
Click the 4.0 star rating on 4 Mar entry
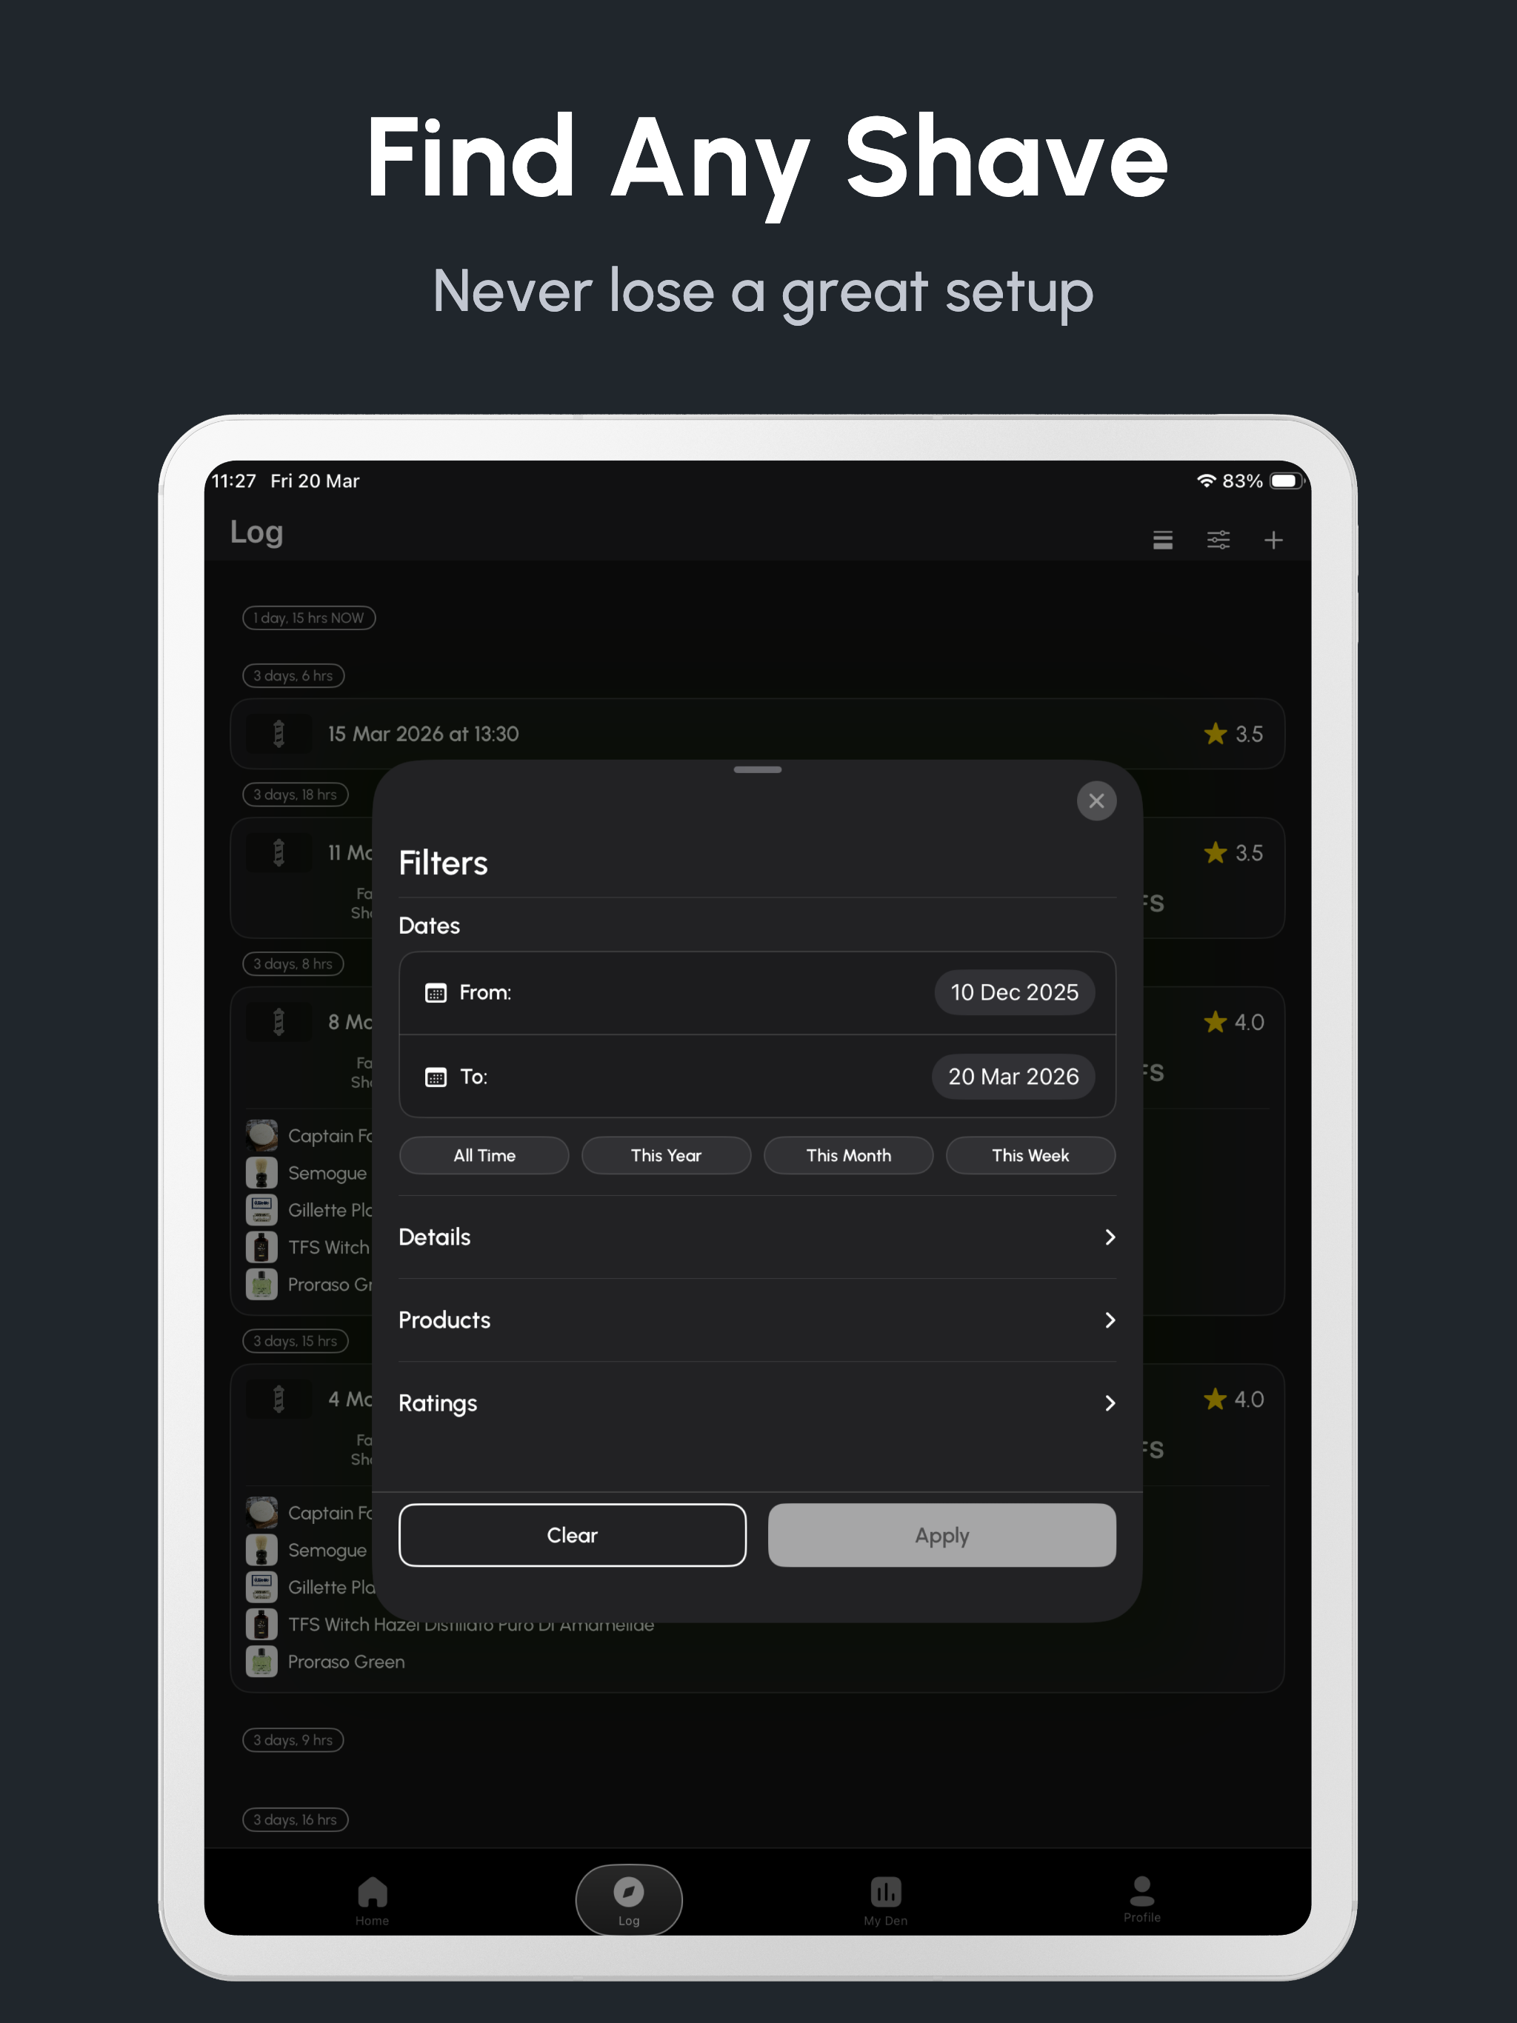click(1233, 1400)
